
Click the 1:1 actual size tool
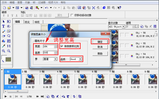pyautogui.click(x=9, y=46)
